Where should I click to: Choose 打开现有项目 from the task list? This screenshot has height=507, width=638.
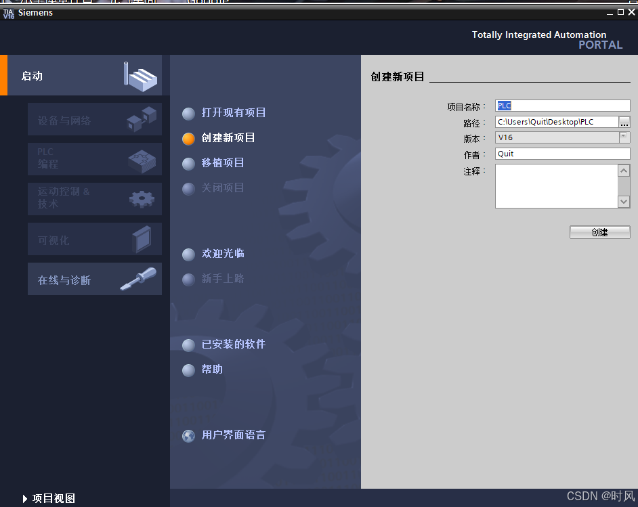[234, 112]
